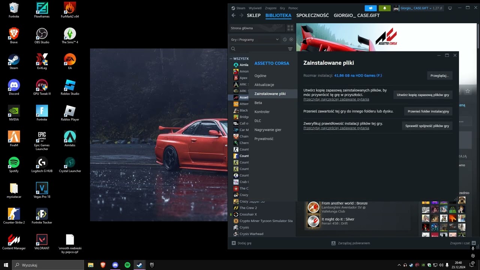Image resolution: width=480 pixels, height=270 pixels.
Task: Show hidden system tray icons
Action: (399, 265)
